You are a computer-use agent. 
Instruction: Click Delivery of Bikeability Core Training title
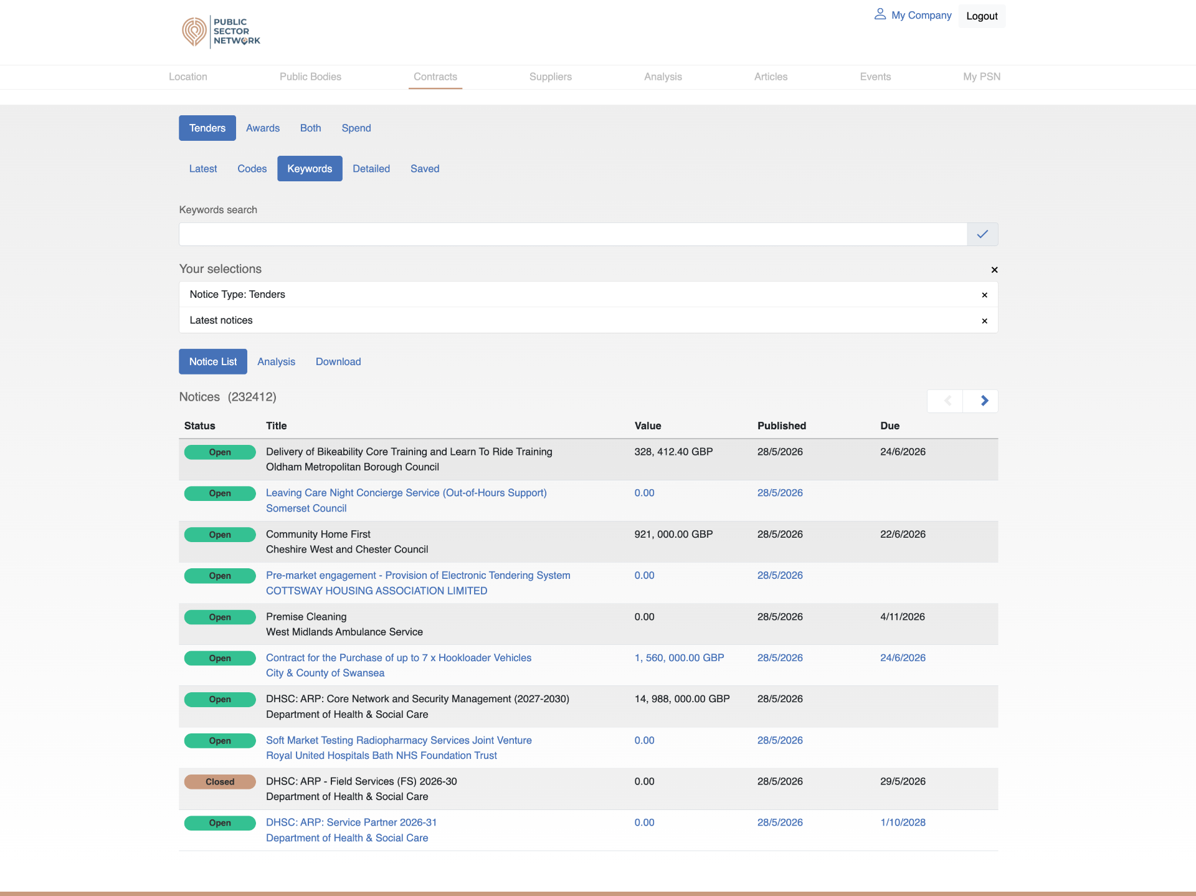point(409,452)
